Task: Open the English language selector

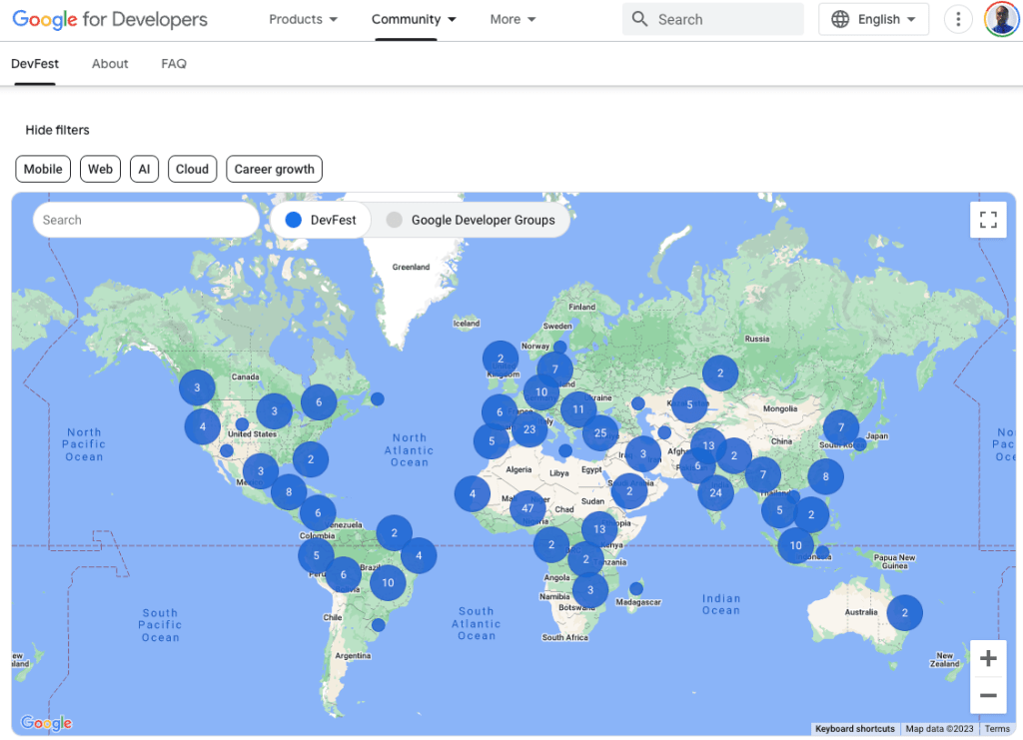Action: tap(873, 20)
